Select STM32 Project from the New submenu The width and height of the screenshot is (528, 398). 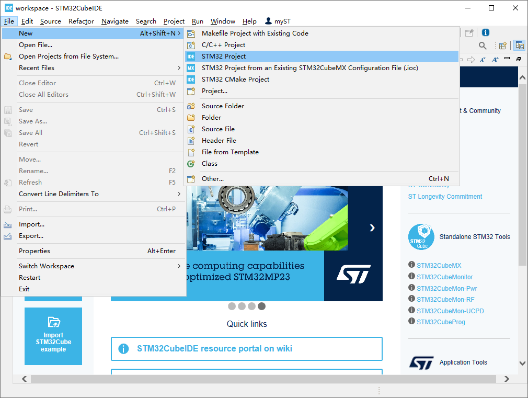click(x=322, y=56)
